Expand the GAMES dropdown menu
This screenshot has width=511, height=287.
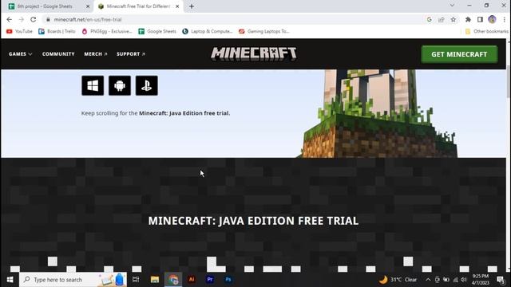click(x=20, y=54)
